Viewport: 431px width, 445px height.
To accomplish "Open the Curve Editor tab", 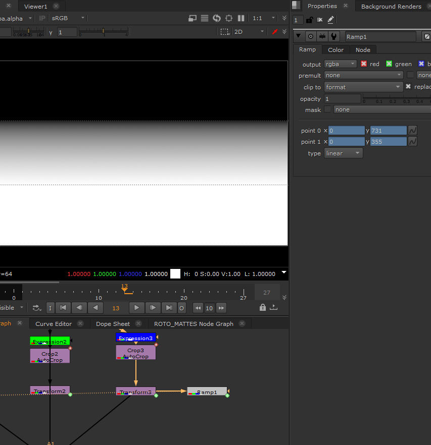I will (54, 324).
